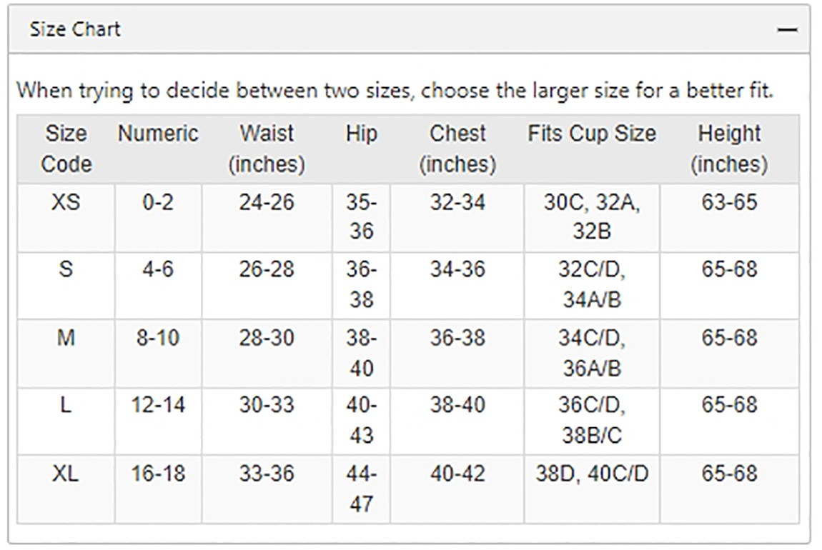Click the 8-10 numeric size cell
Viewport: 822px width, 550px height.
[158, 354]
